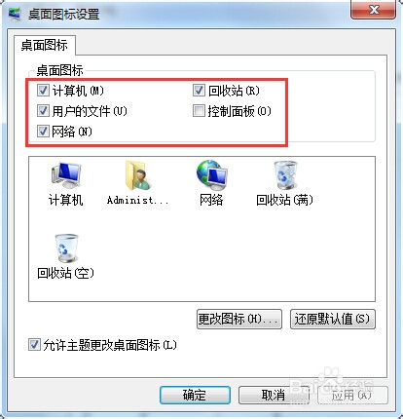403x419 pixels.
Task: Select the 计算机 computer icon
Action: 66,175
